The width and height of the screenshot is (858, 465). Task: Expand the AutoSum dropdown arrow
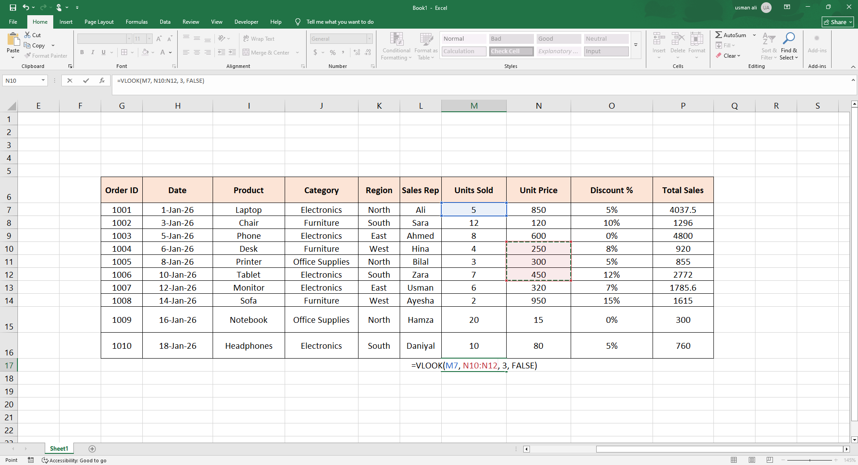tap(754, 35)
